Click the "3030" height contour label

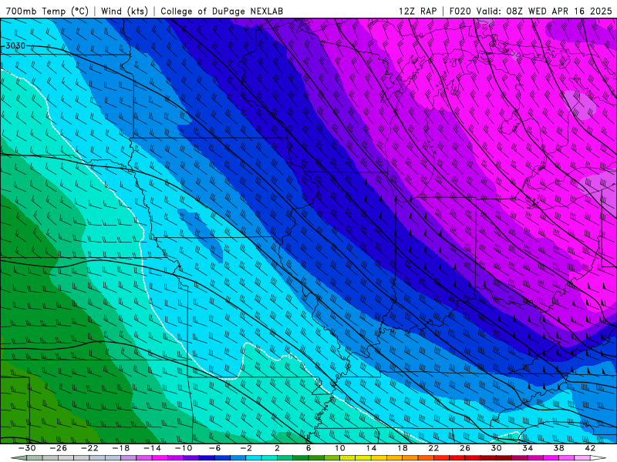(15, 46)
